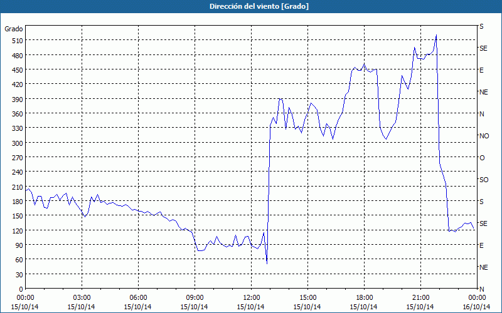Click the 0 value on the left axis
The height and width of the screenshot is (313, 502).
pos(21,289)
